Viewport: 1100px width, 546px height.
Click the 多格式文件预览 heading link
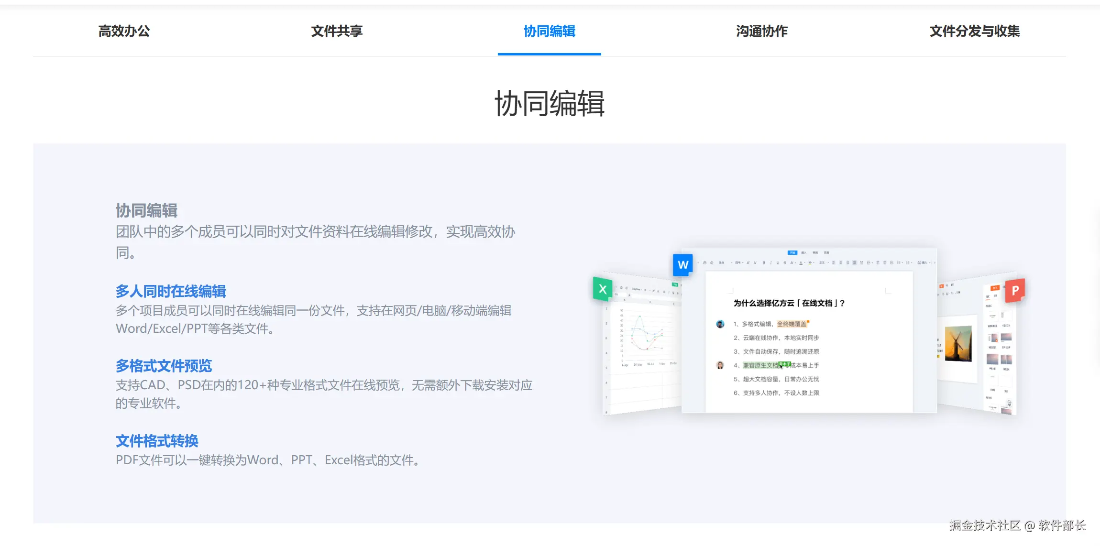[164, 366]
